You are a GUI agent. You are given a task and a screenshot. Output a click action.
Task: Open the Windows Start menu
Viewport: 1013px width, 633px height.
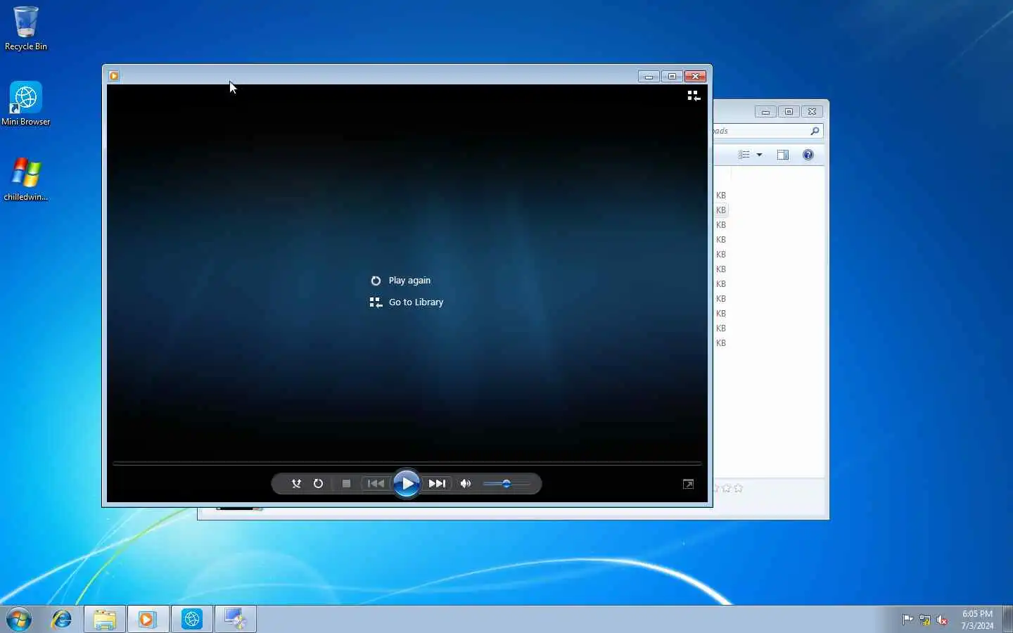click(19, 619)
